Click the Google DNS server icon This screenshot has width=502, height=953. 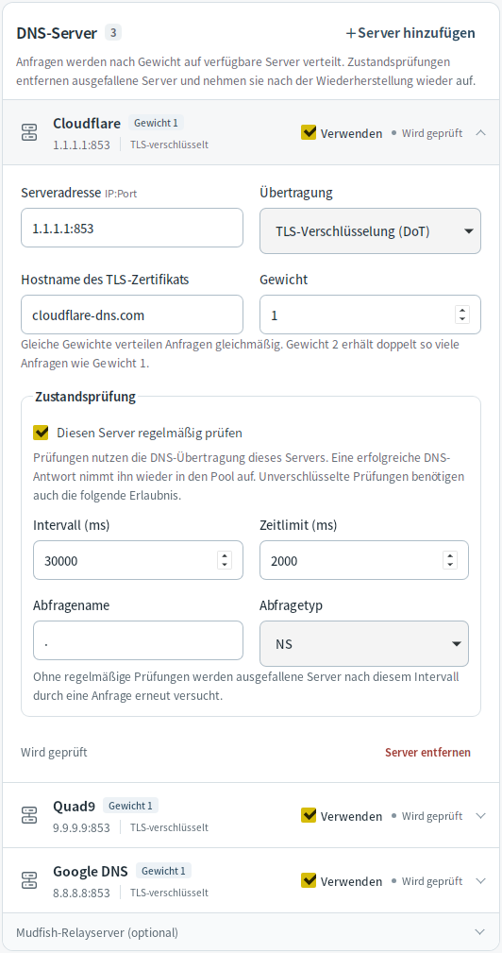point(29,880)
